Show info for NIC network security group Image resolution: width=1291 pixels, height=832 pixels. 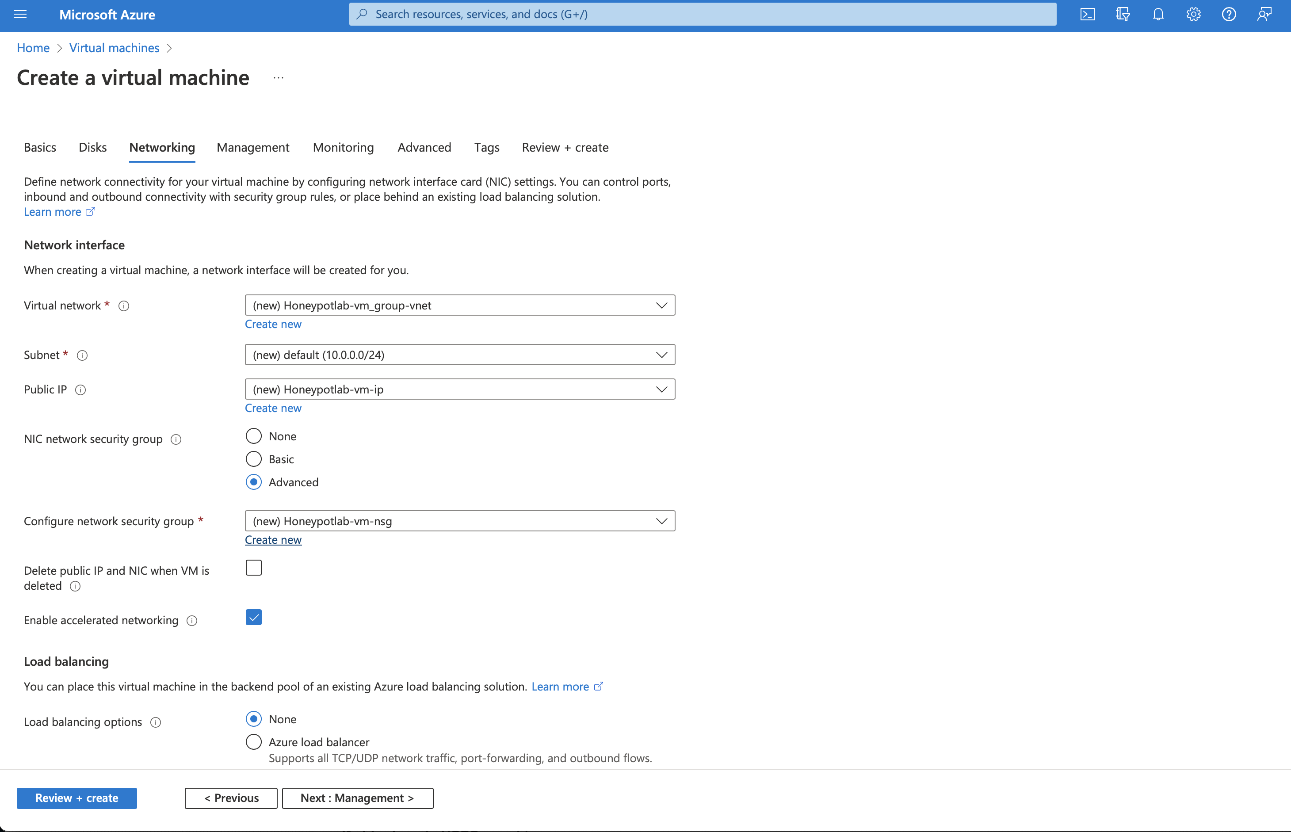[176, 440]
